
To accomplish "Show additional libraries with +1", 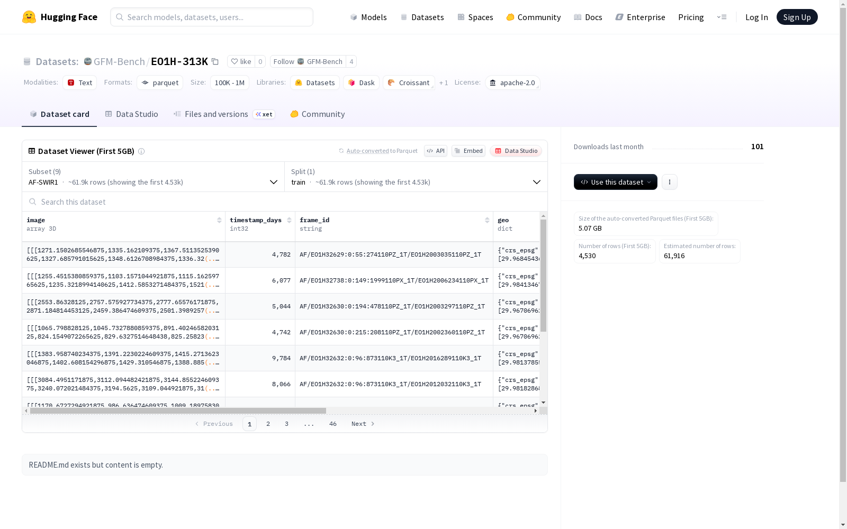I will (x=444, y=83).
